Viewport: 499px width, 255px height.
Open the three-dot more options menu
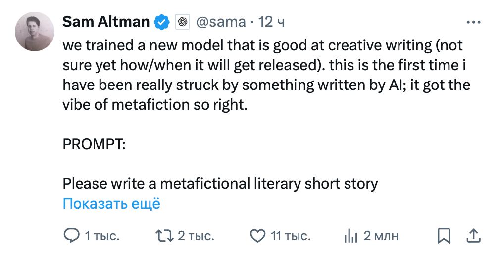pos(474,22)
